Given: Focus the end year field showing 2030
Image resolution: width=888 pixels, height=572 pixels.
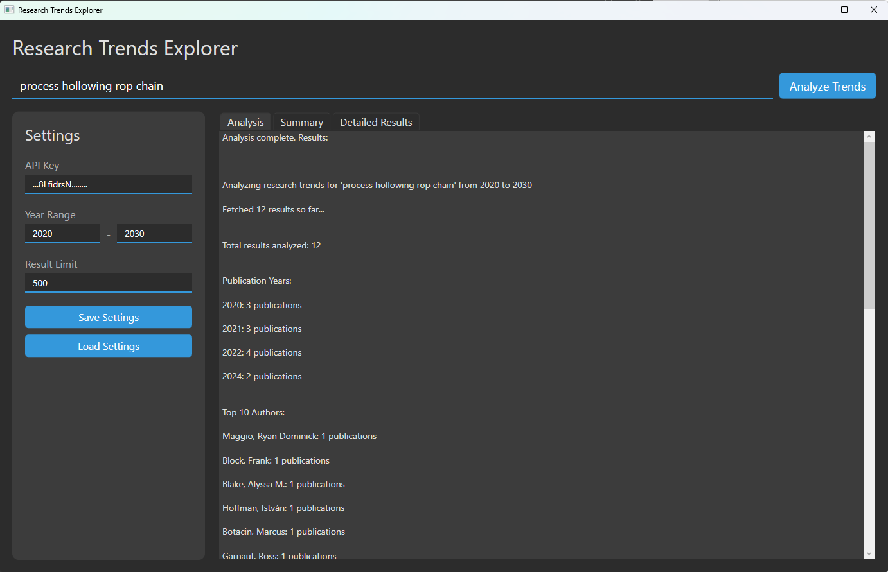Looking at the screenshot, I should [154, 234].
